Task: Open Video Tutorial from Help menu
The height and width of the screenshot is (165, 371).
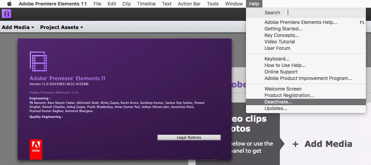Action: click(306, 42)
